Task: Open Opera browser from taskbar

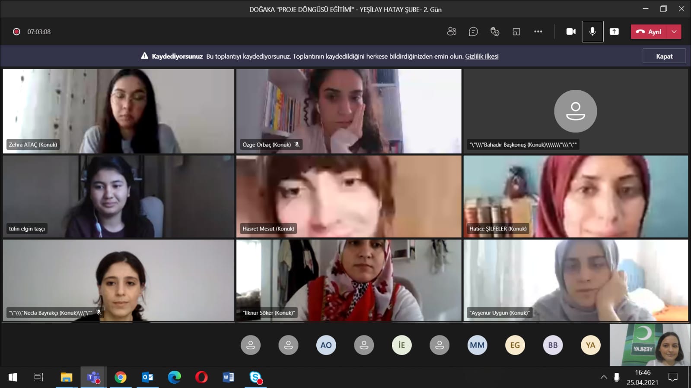Action: point(201,377)
